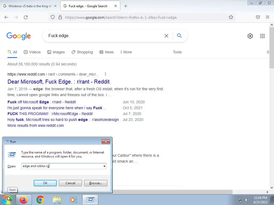The height and width of the screenshot is (205, 274).
Task: Open a new tab with the plus button
Action: click(x=126, y=6)
